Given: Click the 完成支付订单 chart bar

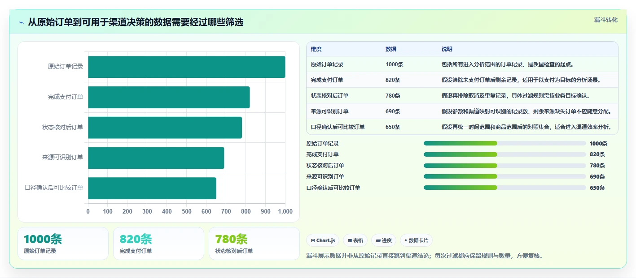Looking at the screenshot, I should [169, 97].
